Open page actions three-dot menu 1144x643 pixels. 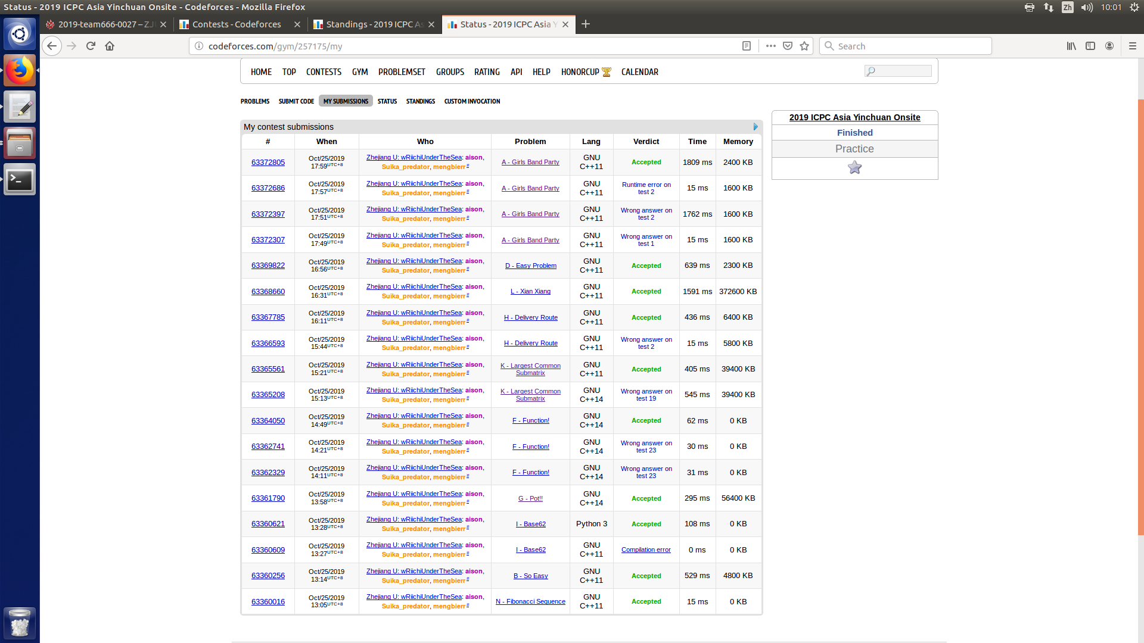770,46
